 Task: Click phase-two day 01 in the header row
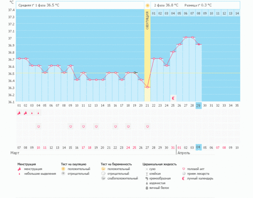click(154, 13)
